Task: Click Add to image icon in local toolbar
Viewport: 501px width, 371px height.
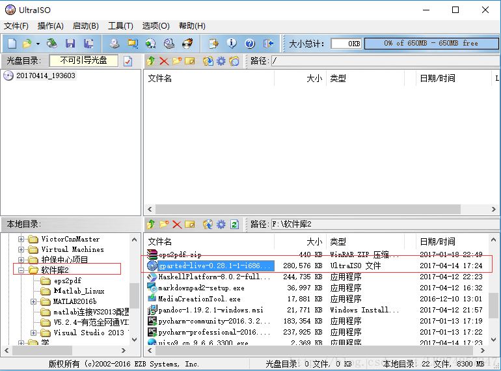Action: click(x=208, y=225)
